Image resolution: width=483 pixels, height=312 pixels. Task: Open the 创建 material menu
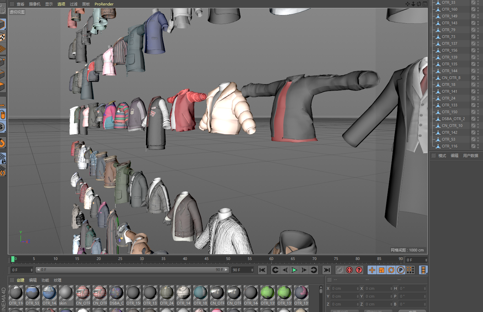(21, 280)
